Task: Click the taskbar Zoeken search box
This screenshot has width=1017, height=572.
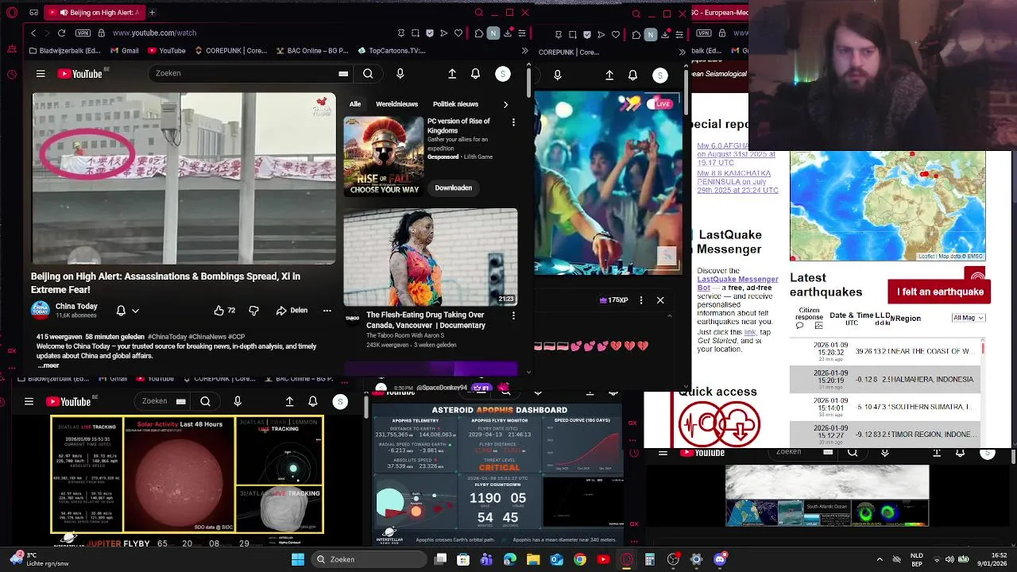Action: point(367,559)
